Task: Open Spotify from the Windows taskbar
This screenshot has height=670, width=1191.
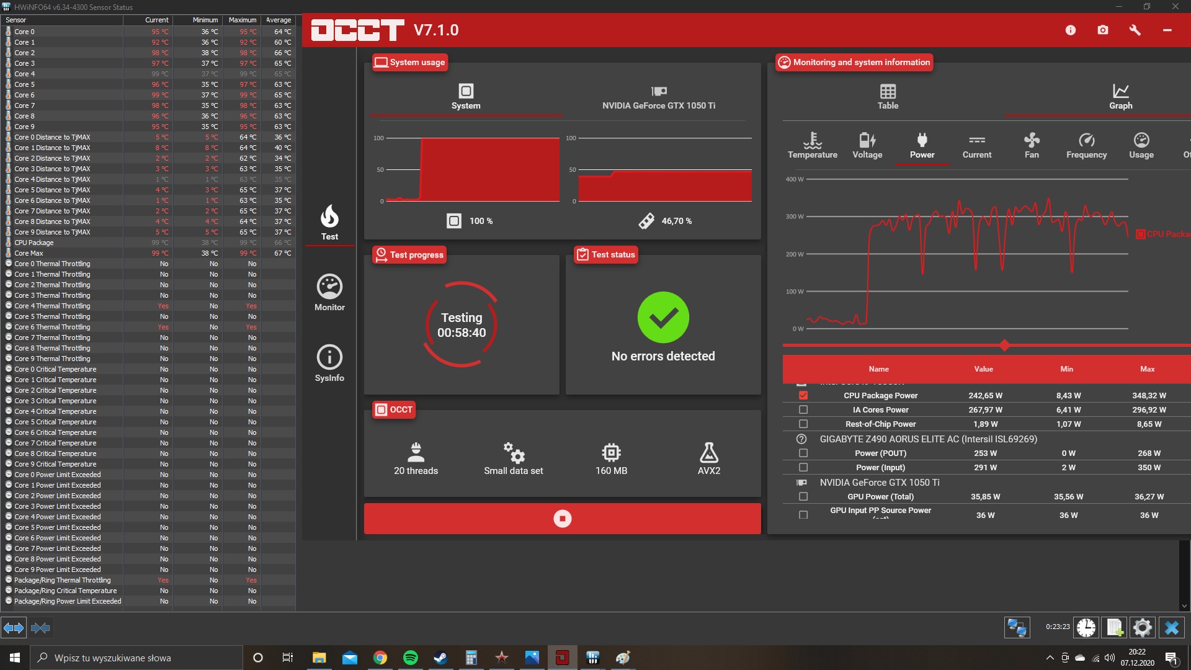Action: coord(410,658)
